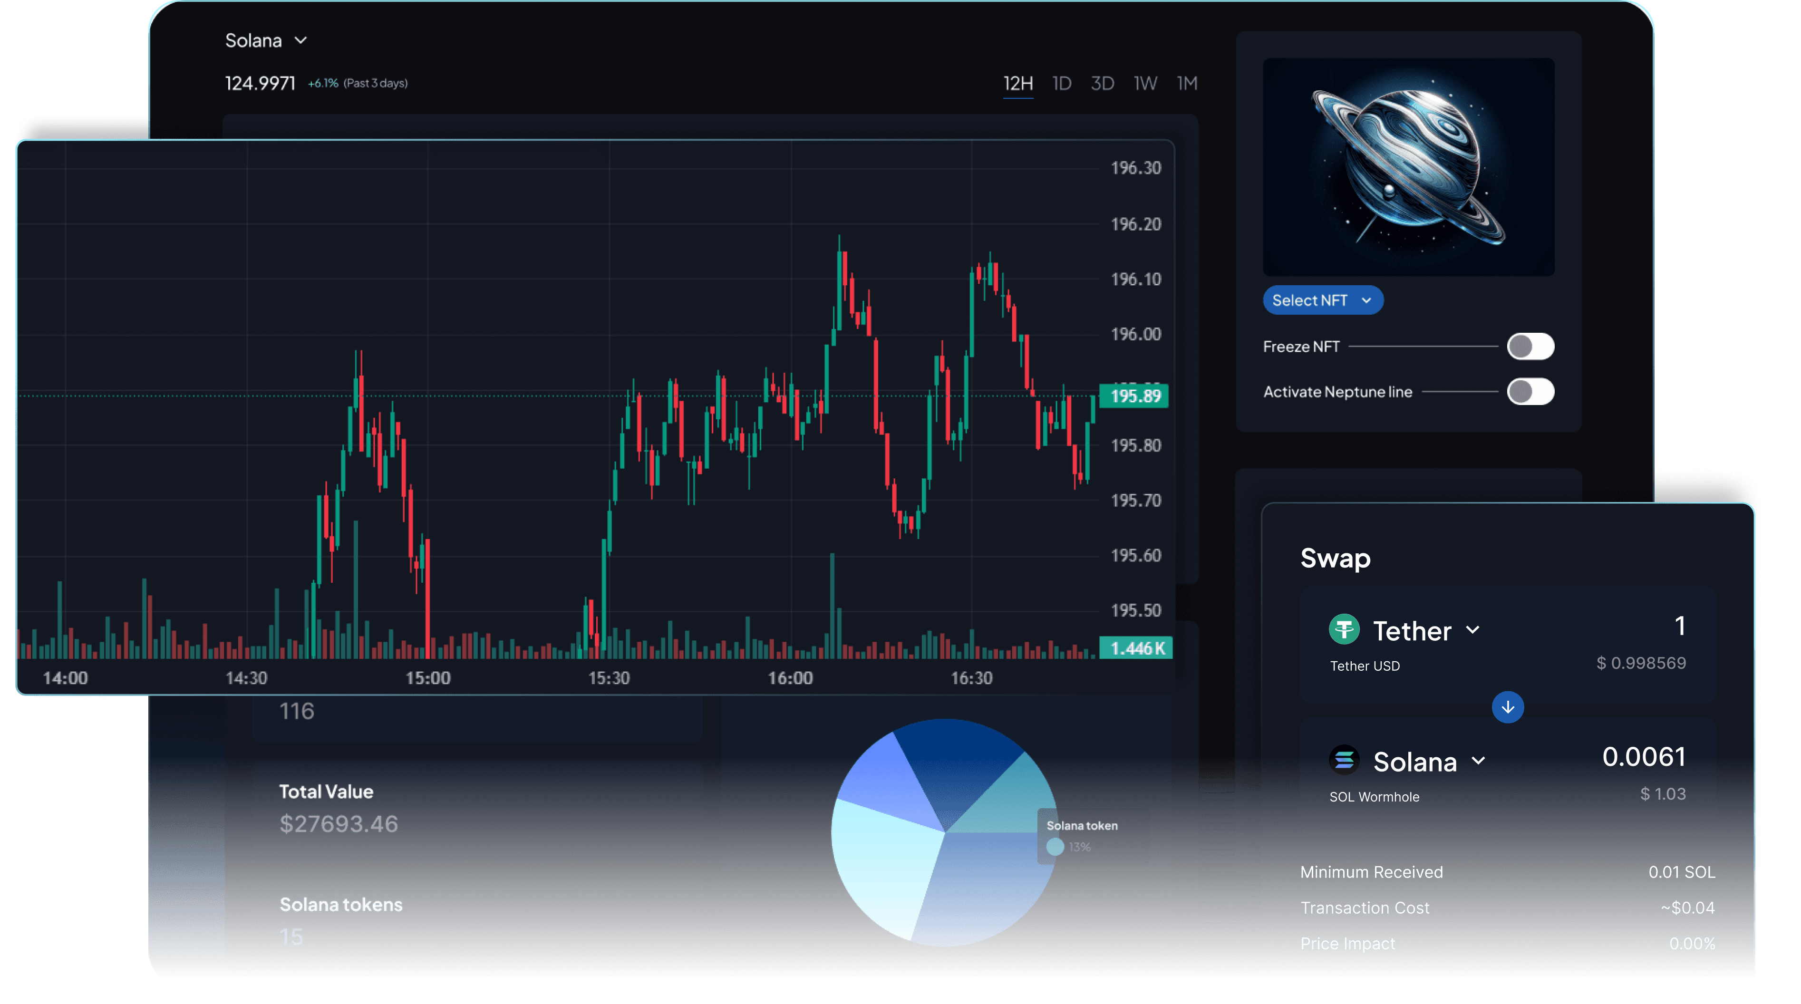Switch chart to 1W timeframe

click(x=1145, y=84)
